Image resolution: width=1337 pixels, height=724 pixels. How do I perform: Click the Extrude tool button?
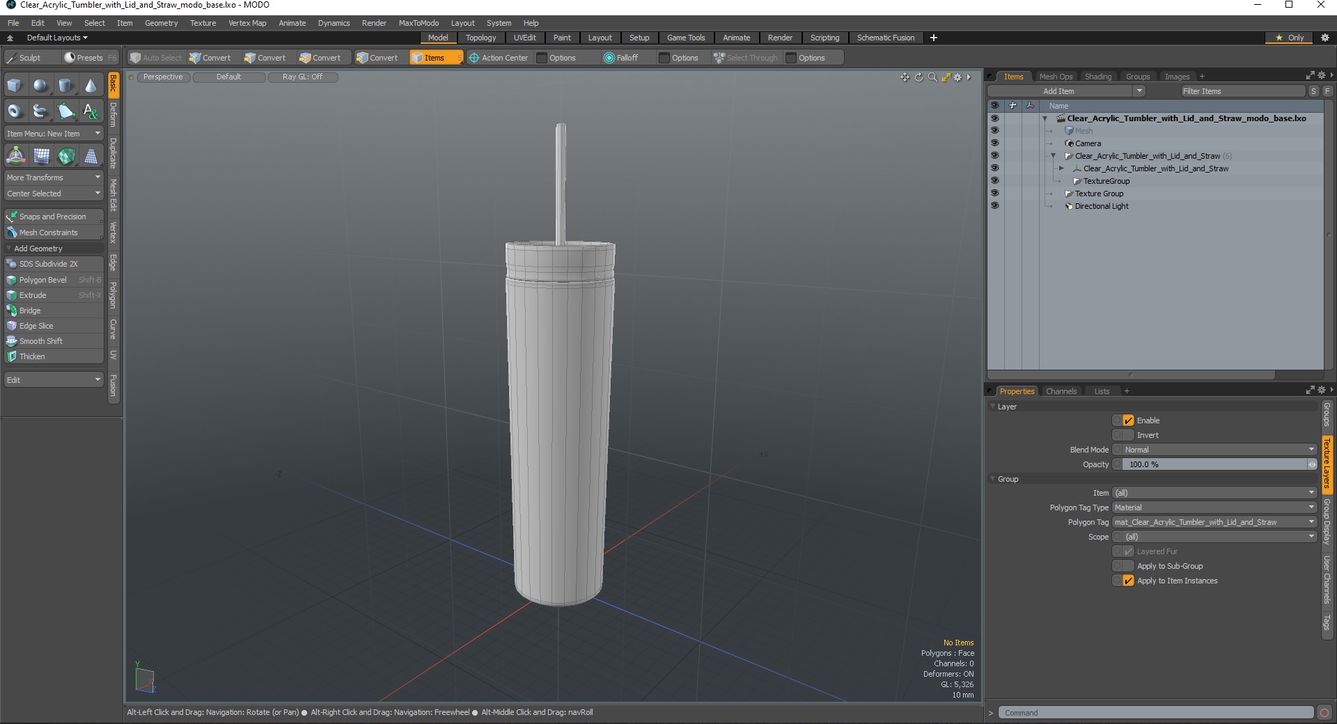[54, 295]
